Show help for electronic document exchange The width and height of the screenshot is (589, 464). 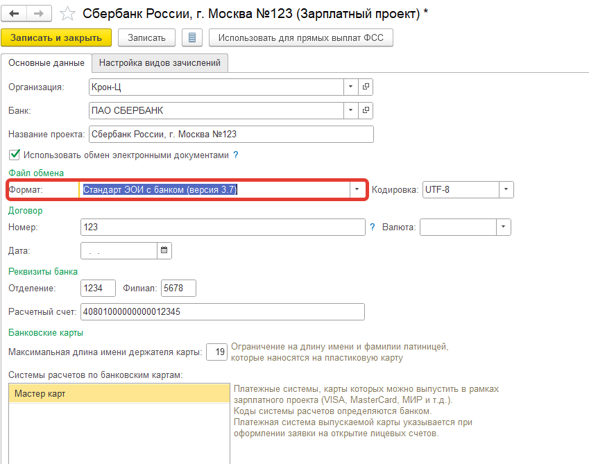[x=235, y=155]
